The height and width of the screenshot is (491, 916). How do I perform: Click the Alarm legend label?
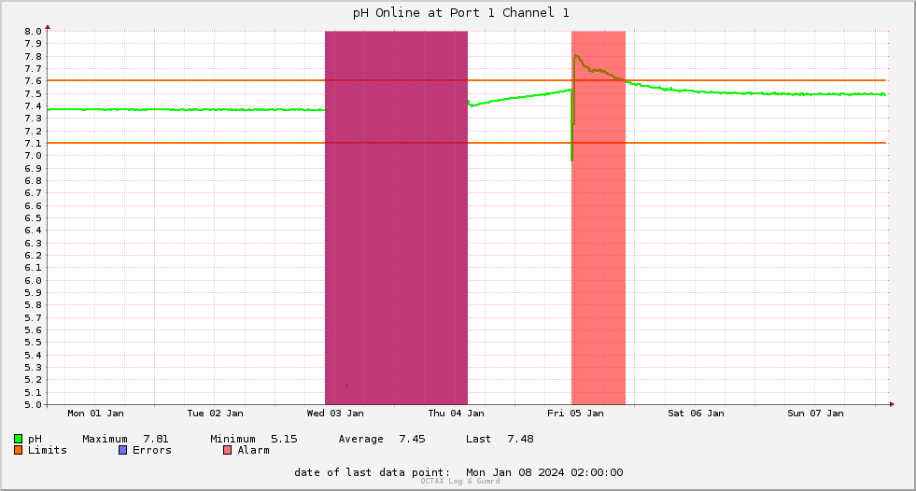[254, 450]
